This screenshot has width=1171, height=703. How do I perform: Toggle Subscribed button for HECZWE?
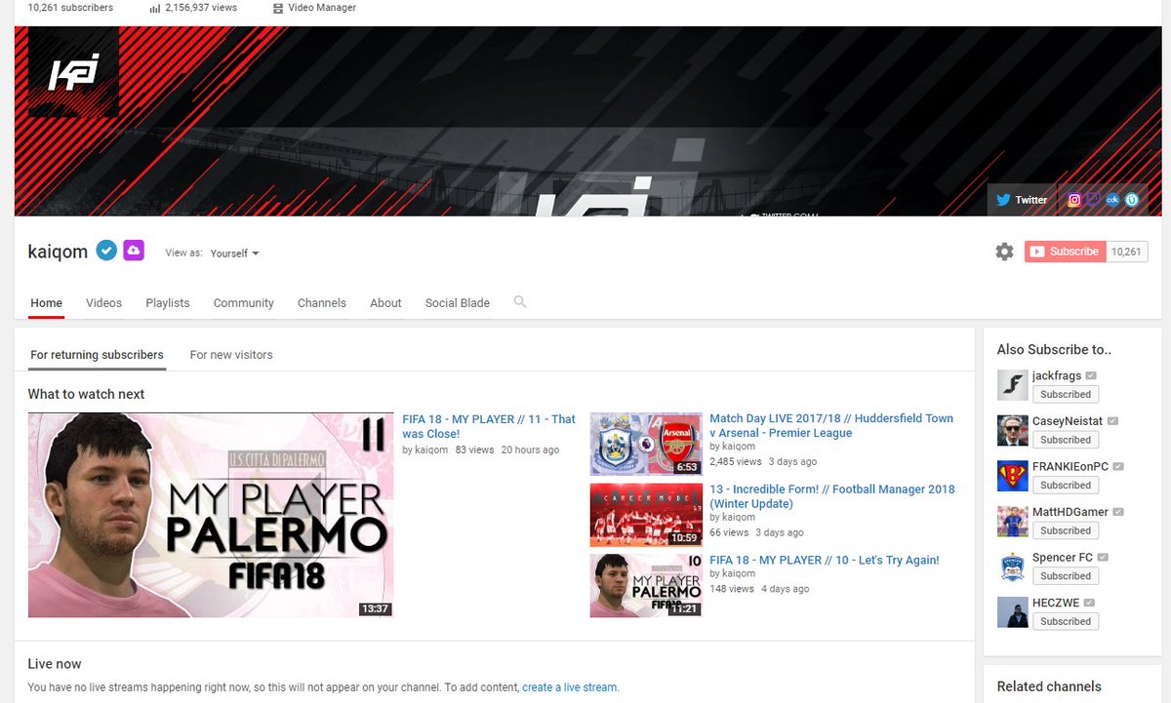[x=1066, y=621]
